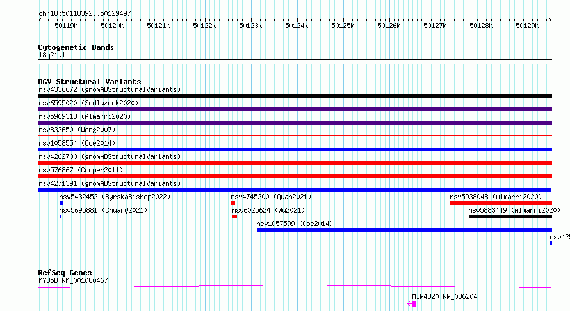This screenshot has width=570, height=311.
Task: Click the Cytogenetic Bands track title
Action: coord(76,47)
